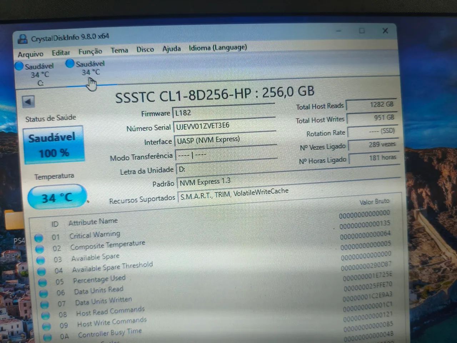Select the Host Write Commands attribute
457x343 pixels.
coord(112,322)
